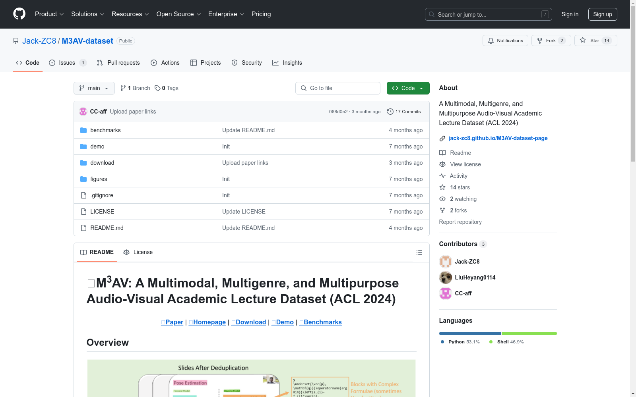Screen dimensions: 636x397
Task: Click the LICENSE file icon
Action: (83, 212)
